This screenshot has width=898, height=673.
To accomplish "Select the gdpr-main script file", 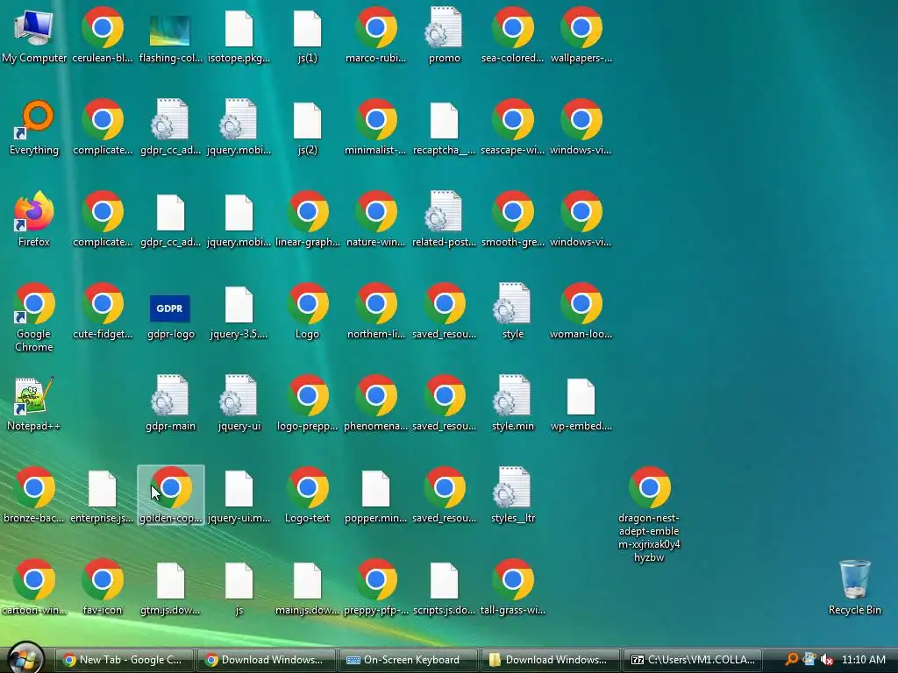I will pyautogui.click(x=171, y=403).
